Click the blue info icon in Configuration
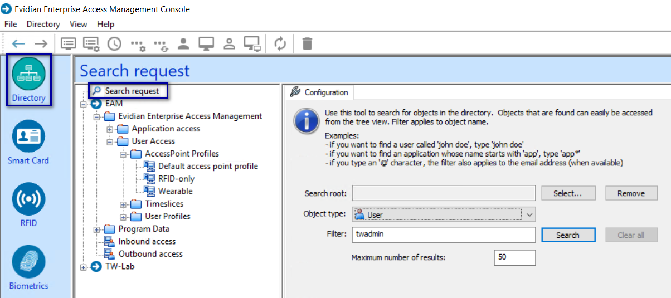Viewport: 671px width, 298px height. tap(307, 121)
